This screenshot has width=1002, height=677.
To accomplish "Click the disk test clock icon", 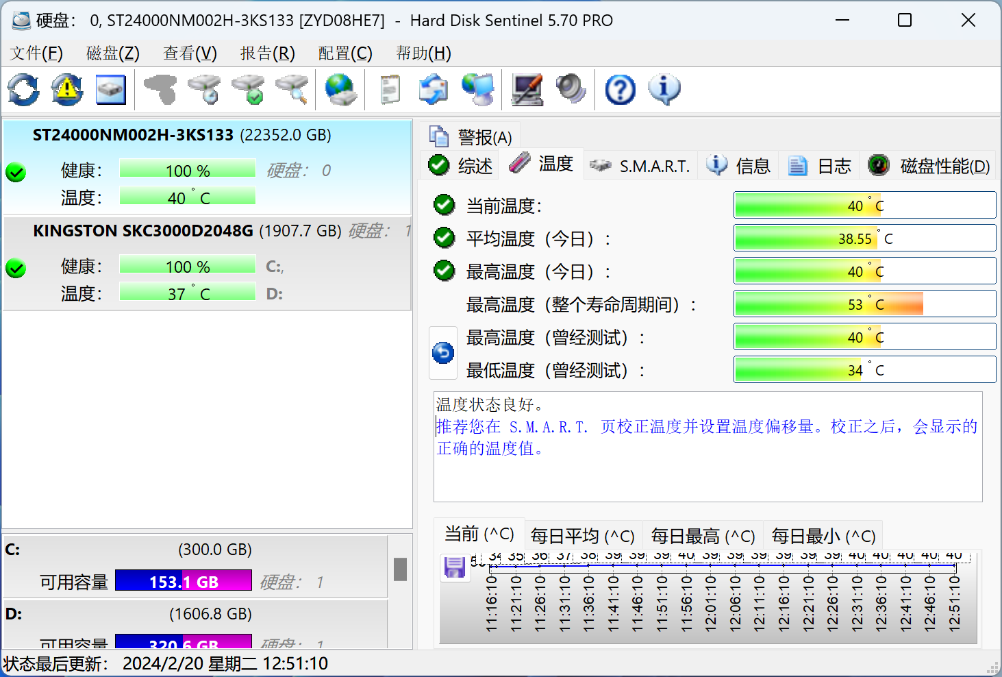I will (x=204, y=90).
